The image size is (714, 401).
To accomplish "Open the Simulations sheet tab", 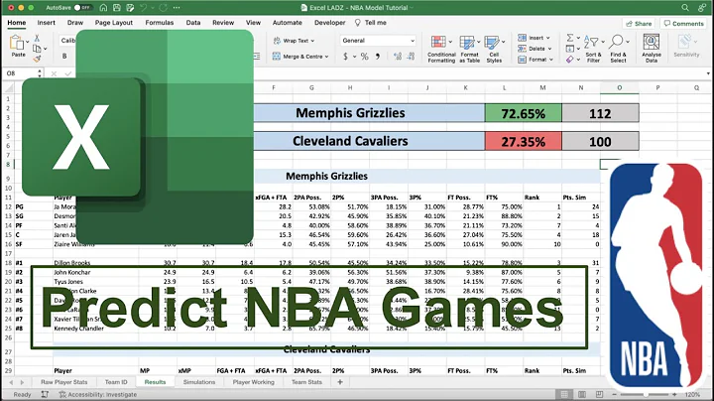I will coord(199,382).
